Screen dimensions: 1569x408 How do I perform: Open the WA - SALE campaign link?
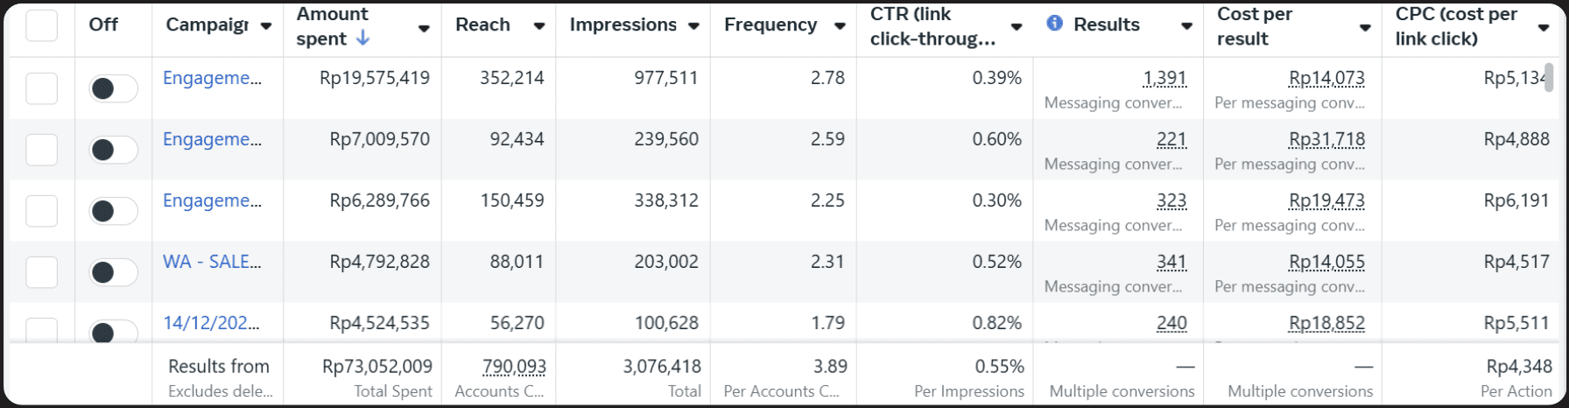(212, 262)
